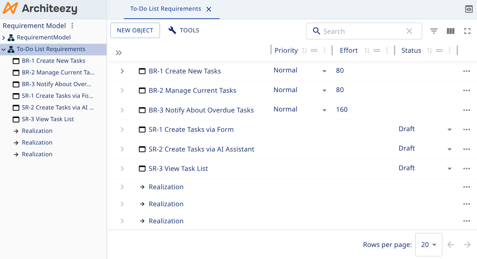
Task: Click the NEW OBJECT button
Action: (x=135, y=30)
